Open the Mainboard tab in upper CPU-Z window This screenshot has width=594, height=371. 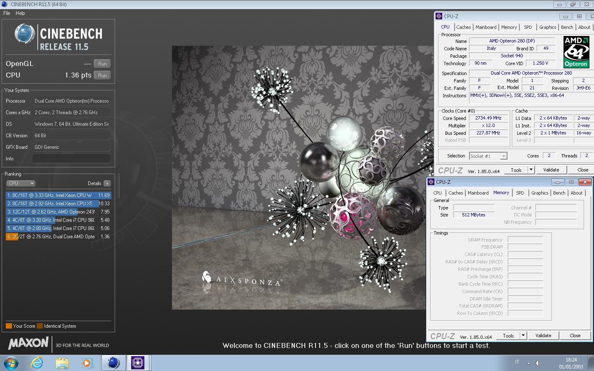(x=486, y=27)
